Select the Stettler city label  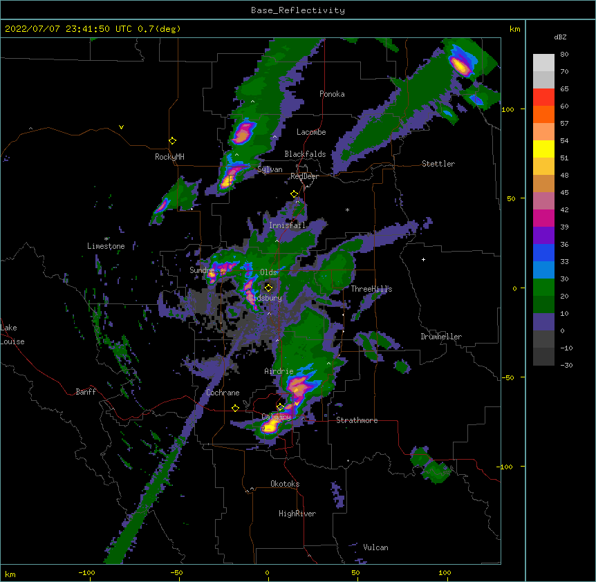(x=438, y=164)
